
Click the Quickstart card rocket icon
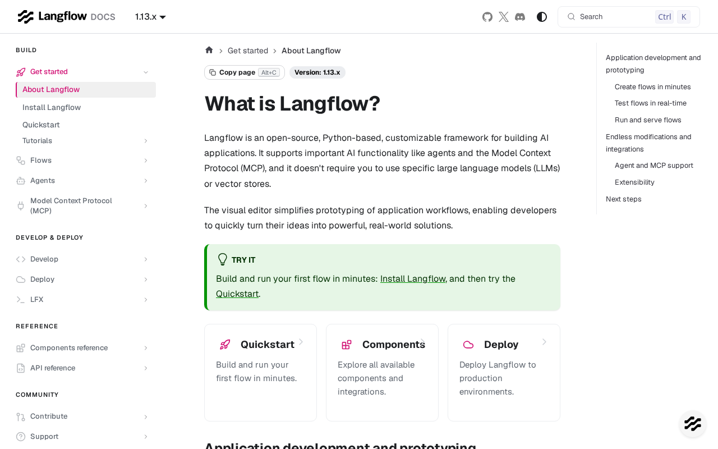pos(225,345)
